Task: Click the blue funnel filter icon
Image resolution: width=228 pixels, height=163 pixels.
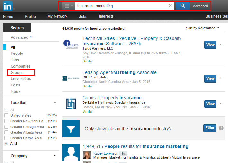Action: pos(71,129)
